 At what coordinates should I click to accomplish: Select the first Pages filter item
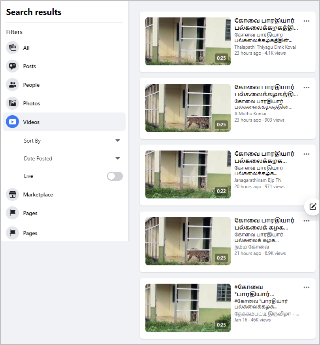pos(64,213)
